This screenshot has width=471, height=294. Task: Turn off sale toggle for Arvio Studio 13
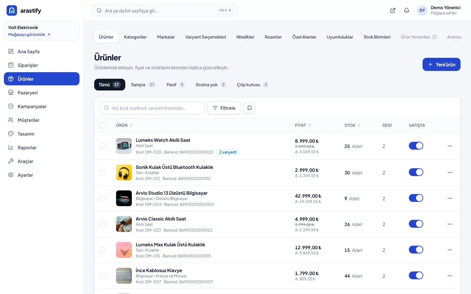coord(416,198)
